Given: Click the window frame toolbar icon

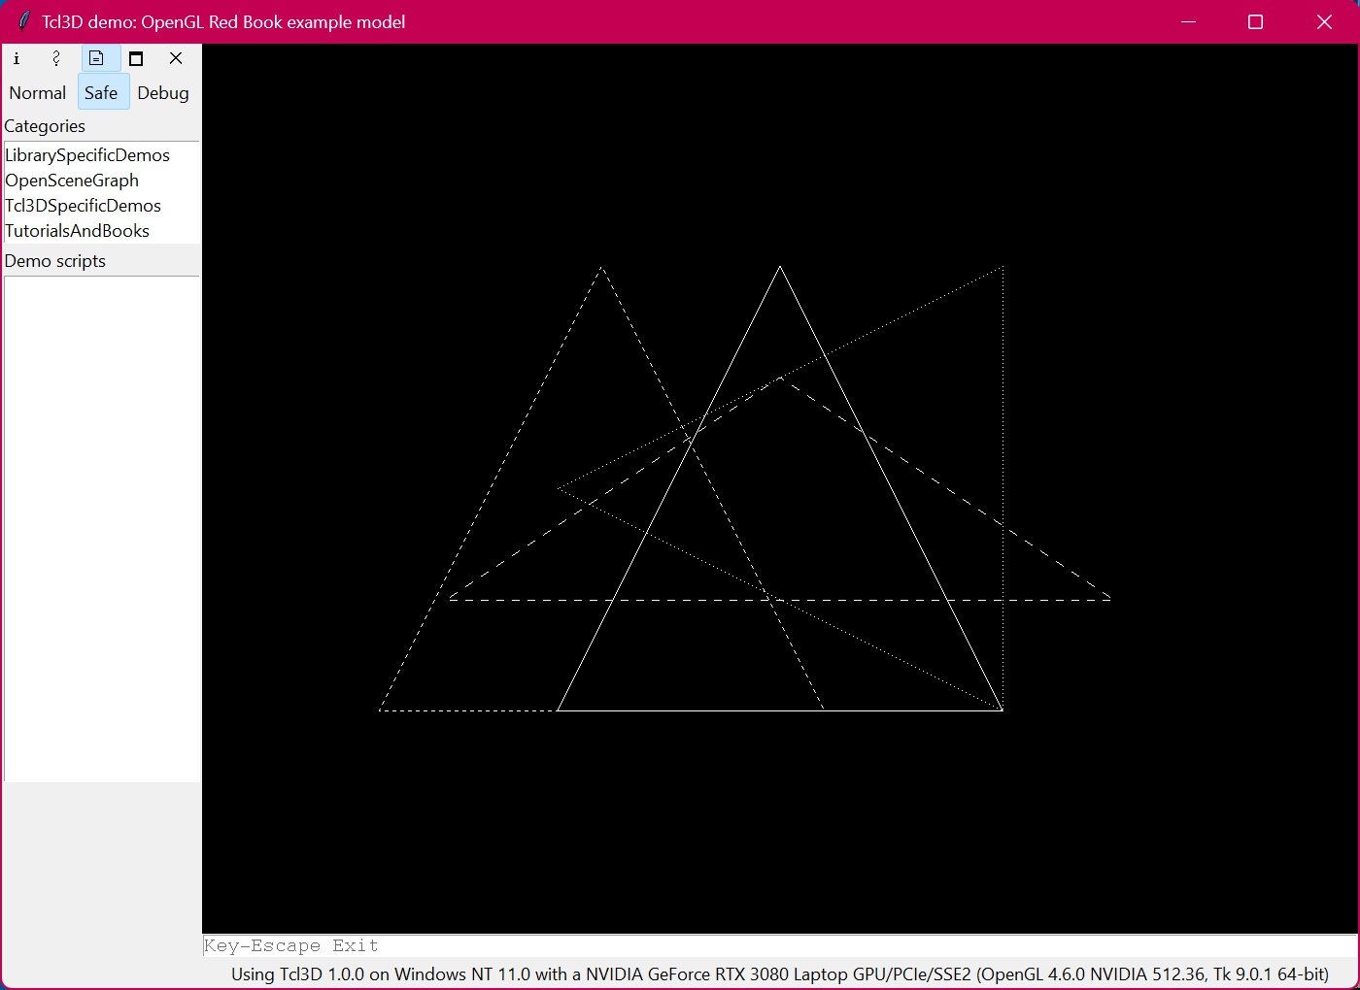Looking at the screenshot, I should 136,58.
